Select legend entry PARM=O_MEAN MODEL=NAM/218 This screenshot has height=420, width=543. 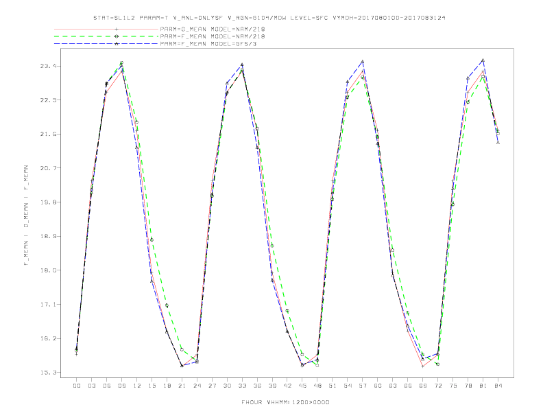click(x=213, y=29)
